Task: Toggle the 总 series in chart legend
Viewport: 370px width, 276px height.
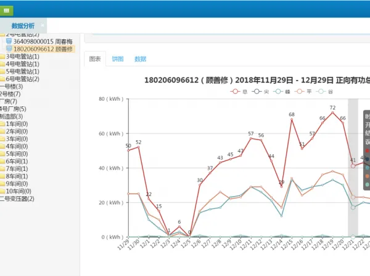Action: [x=239, y=92]
